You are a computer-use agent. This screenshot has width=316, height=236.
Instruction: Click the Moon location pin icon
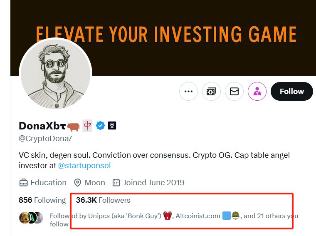pyautogui.click(x=77, y=183)
